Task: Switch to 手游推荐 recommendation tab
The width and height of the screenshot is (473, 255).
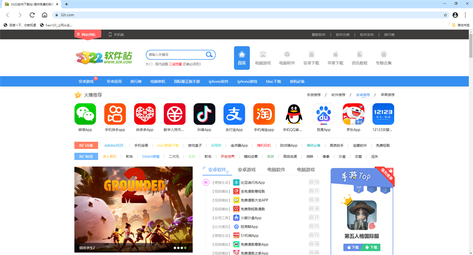Action: tap(314, 95)
